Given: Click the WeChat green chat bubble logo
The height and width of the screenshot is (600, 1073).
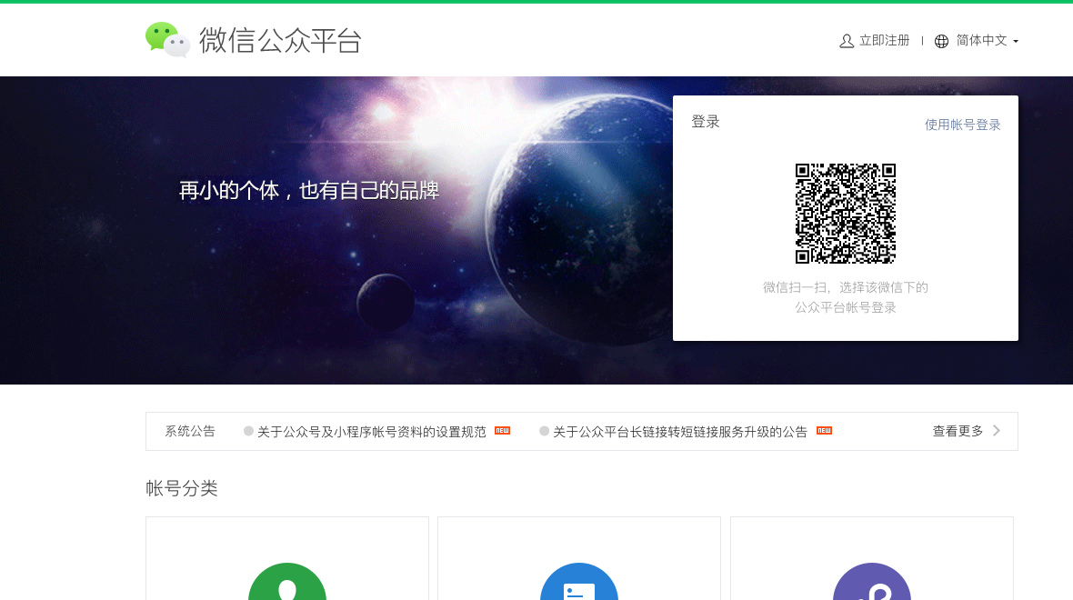Looking at the screenshot, I should pos(167,40).
